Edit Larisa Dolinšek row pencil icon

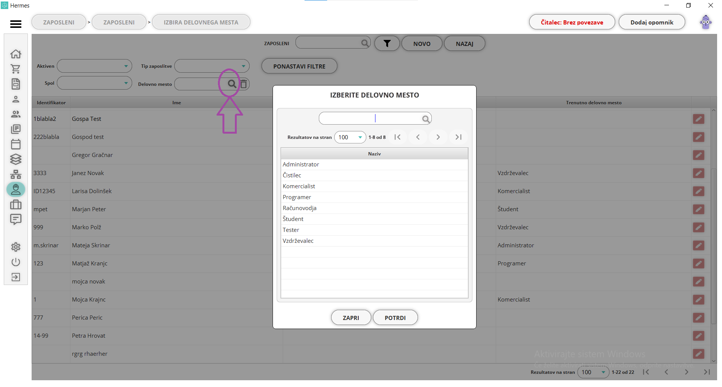click(x=699, y=191)
